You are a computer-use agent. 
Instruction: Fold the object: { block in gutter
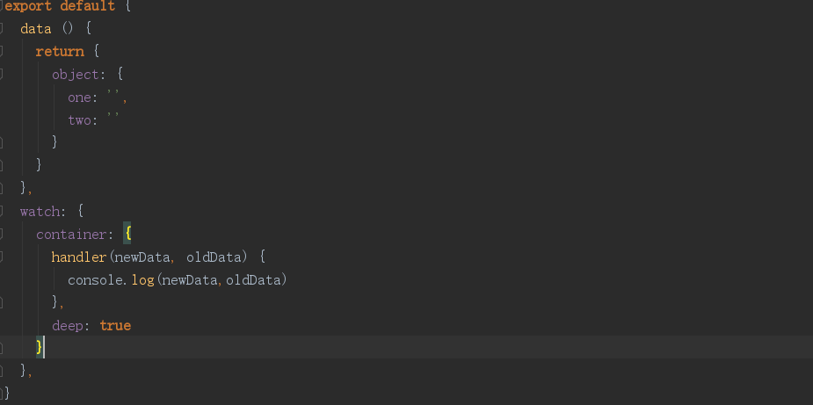coord(3,74)
